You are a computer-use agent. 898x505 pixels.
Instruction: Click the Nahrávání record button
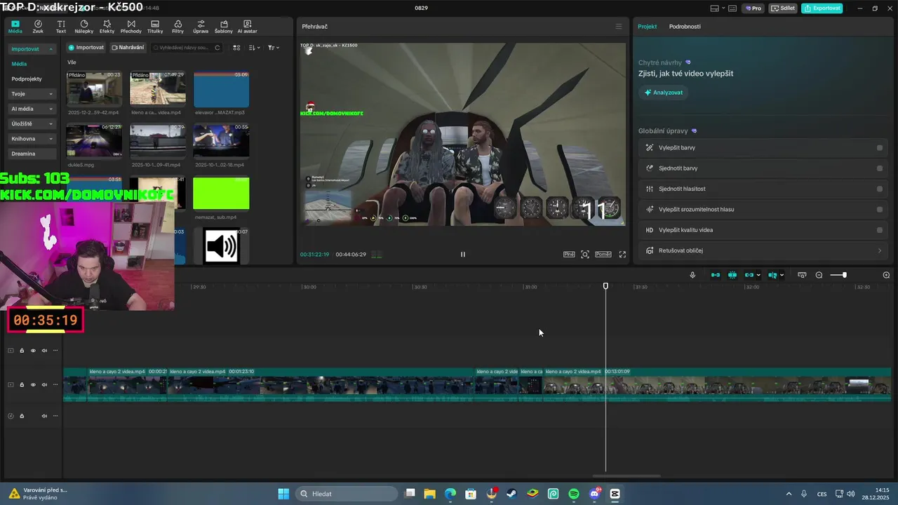(128, 48)
